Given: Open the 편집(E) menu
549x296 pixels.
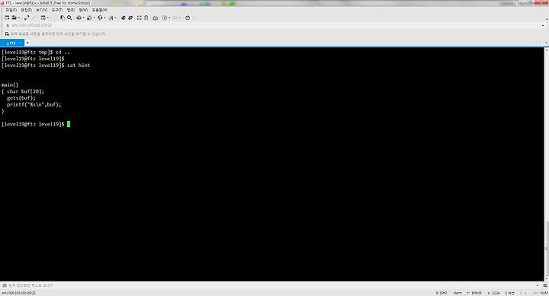Looking at the screenshot, I should point(26,10).
